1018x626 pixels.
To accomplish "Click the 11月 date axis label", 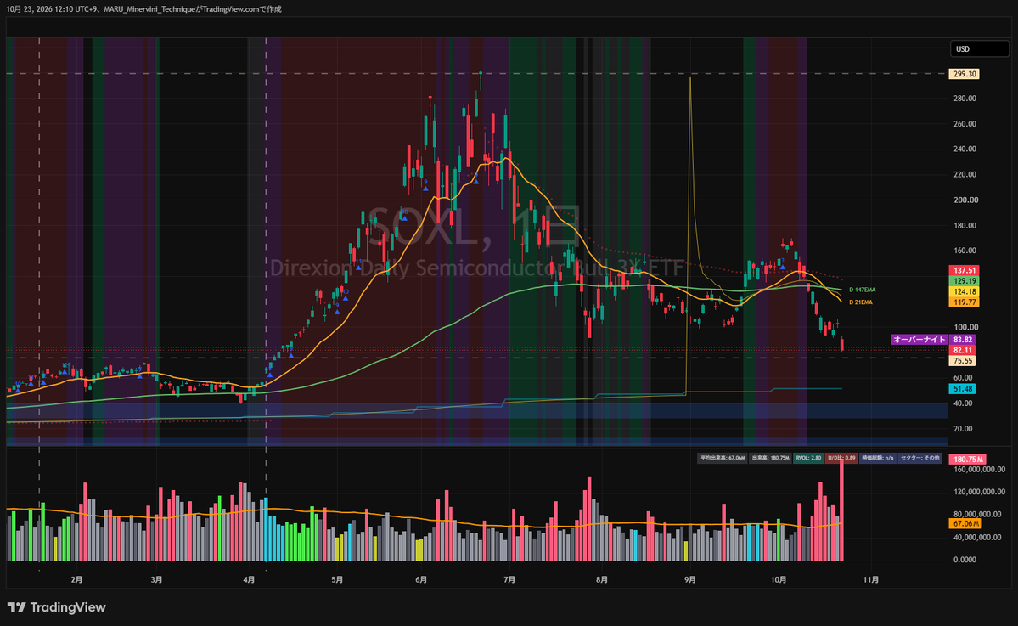I will pos(871,580).
